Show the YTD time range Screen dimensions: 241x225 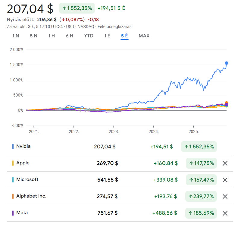click(x=89, y=36)
